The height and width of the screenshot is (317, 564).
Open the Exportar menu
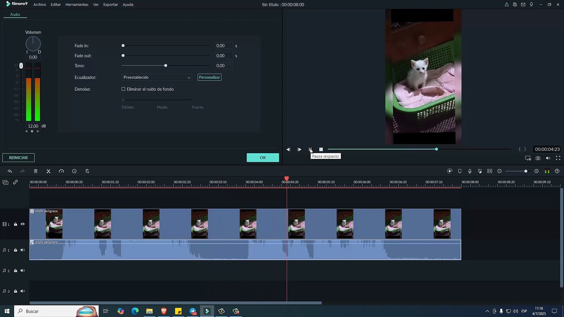[x=110, y=4]
